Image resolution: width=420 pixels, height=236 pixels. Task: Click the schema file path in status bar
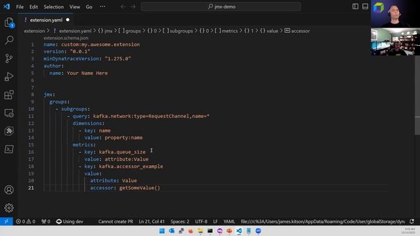pos(323,222)
